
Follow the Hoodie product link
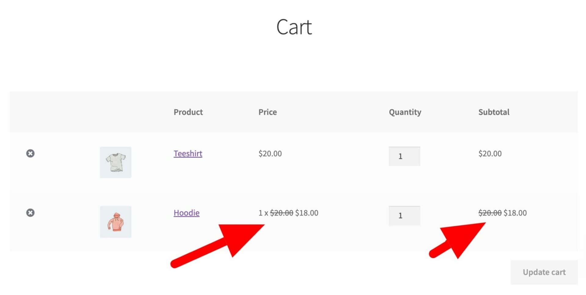coord(186,213)
